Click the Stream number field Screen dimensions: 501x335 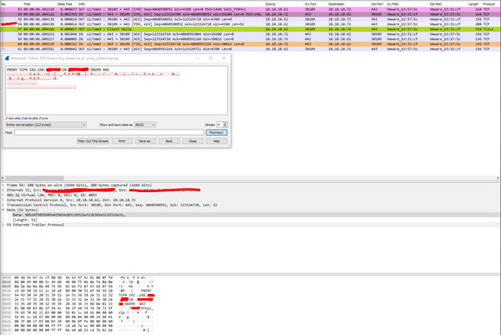220,124
